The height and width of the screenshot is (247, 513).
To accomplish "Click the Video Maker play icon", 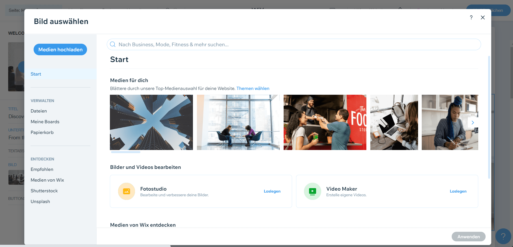I will click(x=312, y=191).
